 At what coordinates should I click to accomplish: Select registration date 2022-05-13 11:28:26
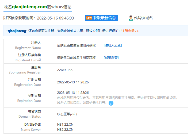(73, 82)
